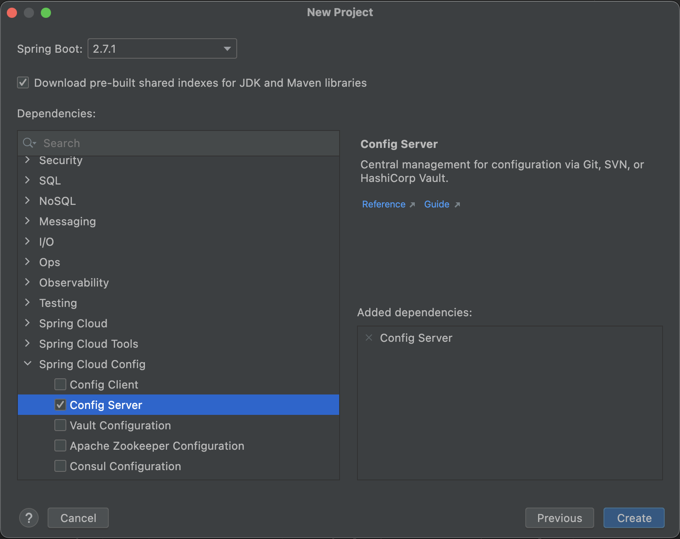Remove Config Server from added dependencies
This screenshot has width=680, height=539.
[x=369, y=338]
